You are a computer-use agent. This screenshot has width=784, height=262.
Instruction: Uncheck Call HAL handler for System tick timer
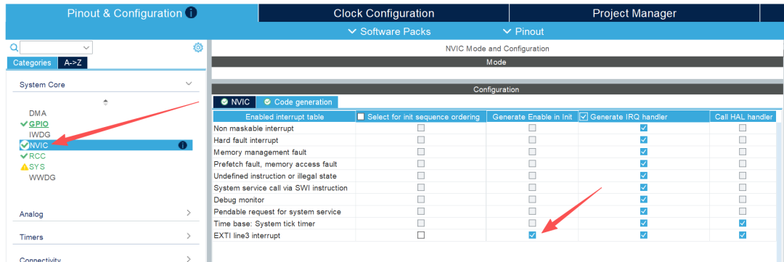[x=743, y=223]
